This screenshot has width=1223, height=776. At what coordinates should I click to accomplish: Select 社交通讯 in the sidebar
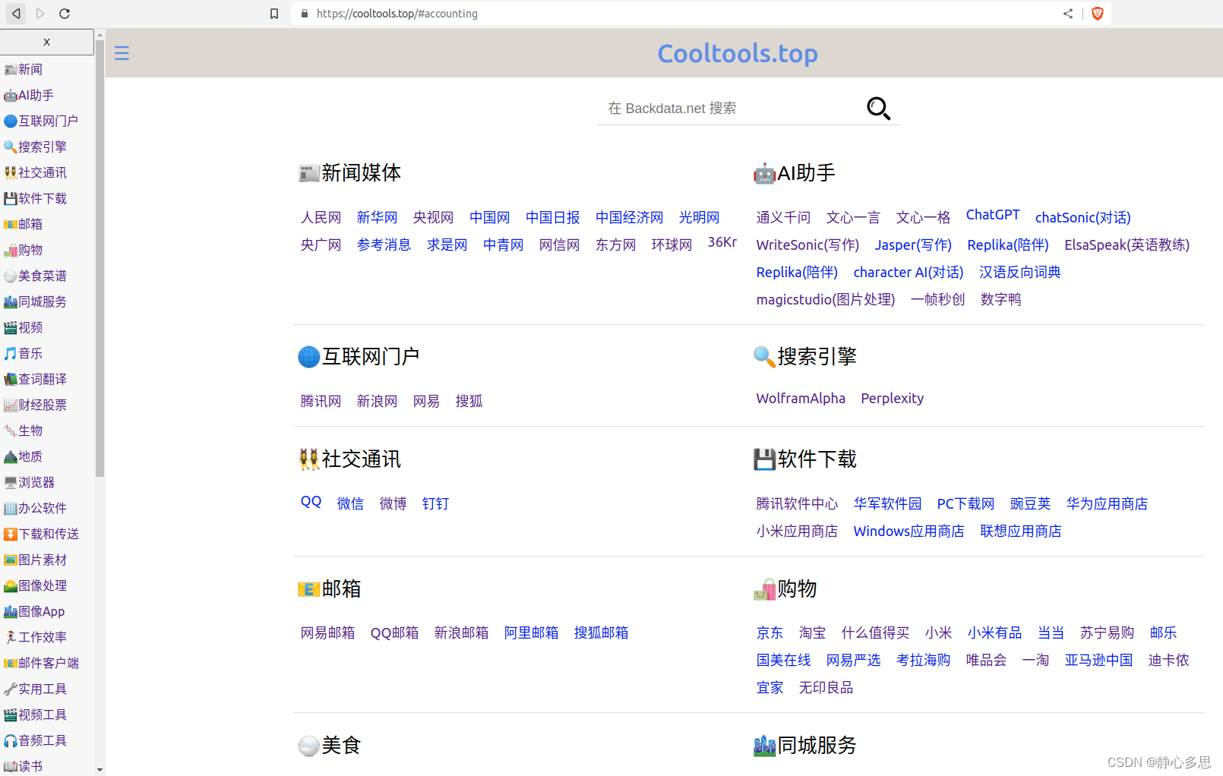click(x=35, y=172)
